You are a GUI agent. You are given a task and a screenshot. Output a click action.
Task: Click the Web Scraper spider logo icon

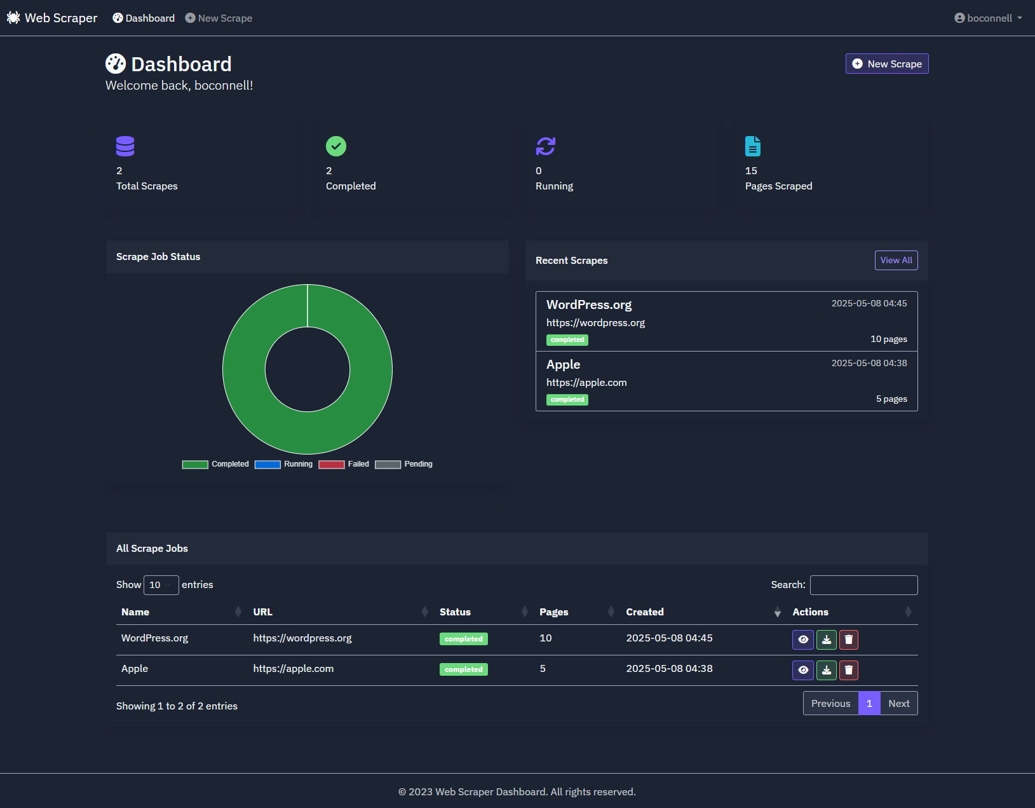click(x=13, y=18)
